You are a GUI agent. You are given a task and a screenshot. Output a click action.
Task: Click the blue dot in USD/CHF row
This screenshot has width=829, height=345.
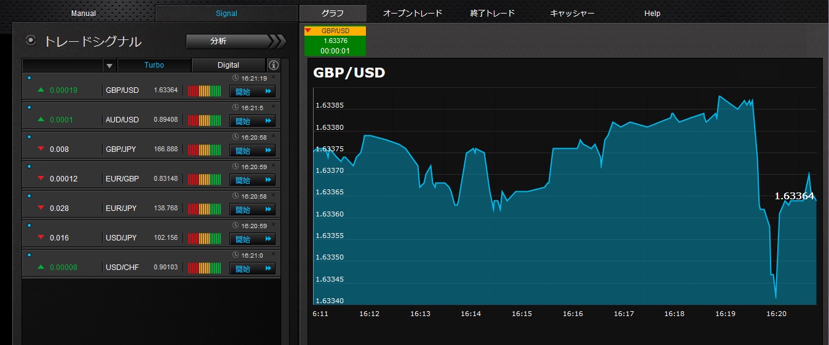click(x=29, y=255)
